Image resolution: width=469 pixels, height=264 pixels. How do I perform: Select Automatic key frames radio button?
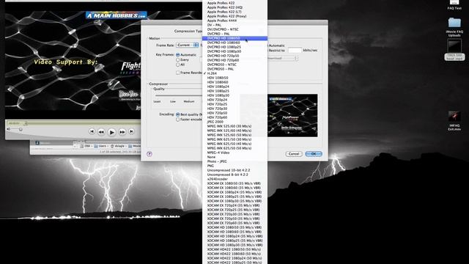pos(177,55)
